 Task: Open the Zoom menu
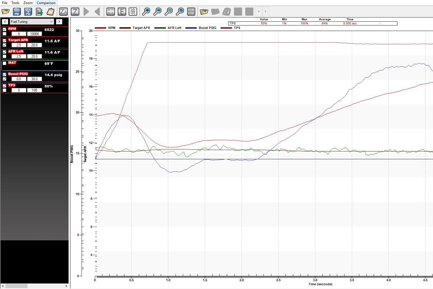28,3
